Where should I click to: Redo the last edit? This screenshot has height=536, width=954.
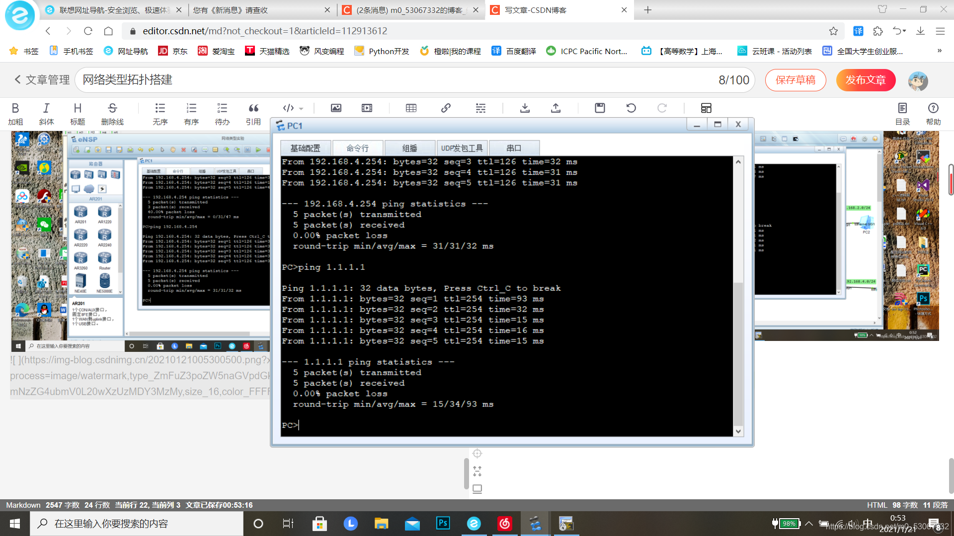coord(662,108)
